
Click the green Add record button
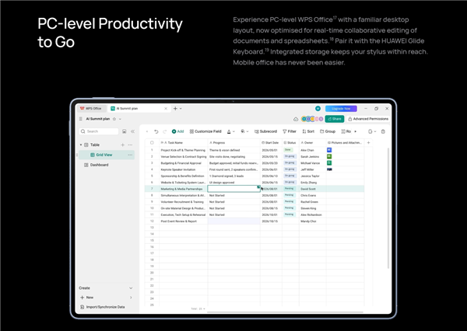coord(177,131)
